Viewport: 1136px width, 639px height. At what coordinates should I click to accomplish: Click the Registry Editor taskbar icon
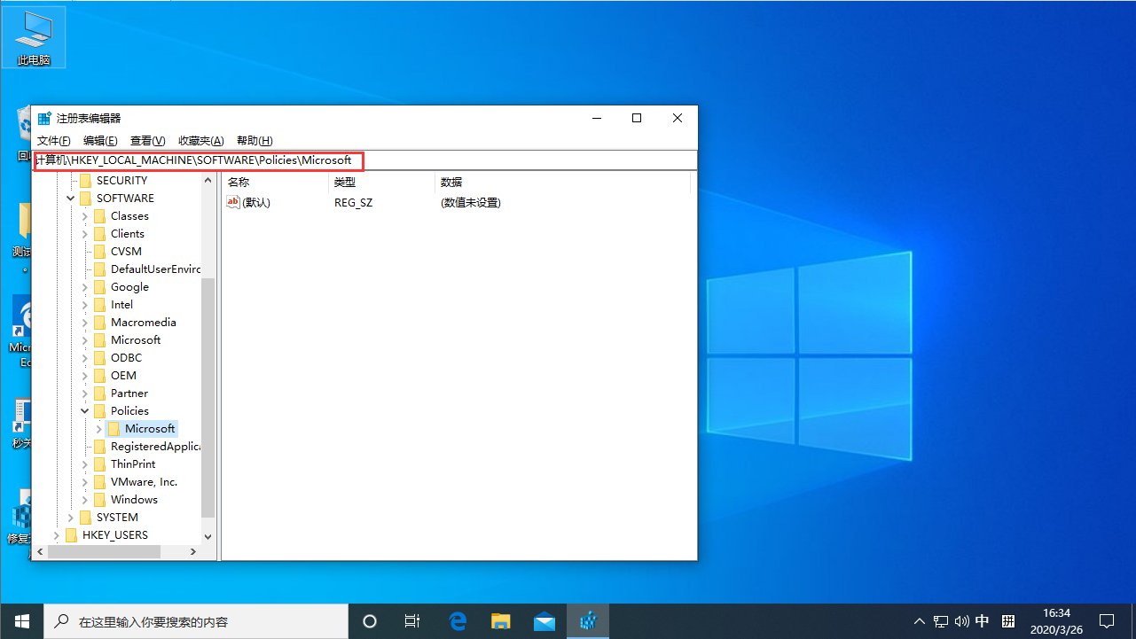[x=588, y=621]
